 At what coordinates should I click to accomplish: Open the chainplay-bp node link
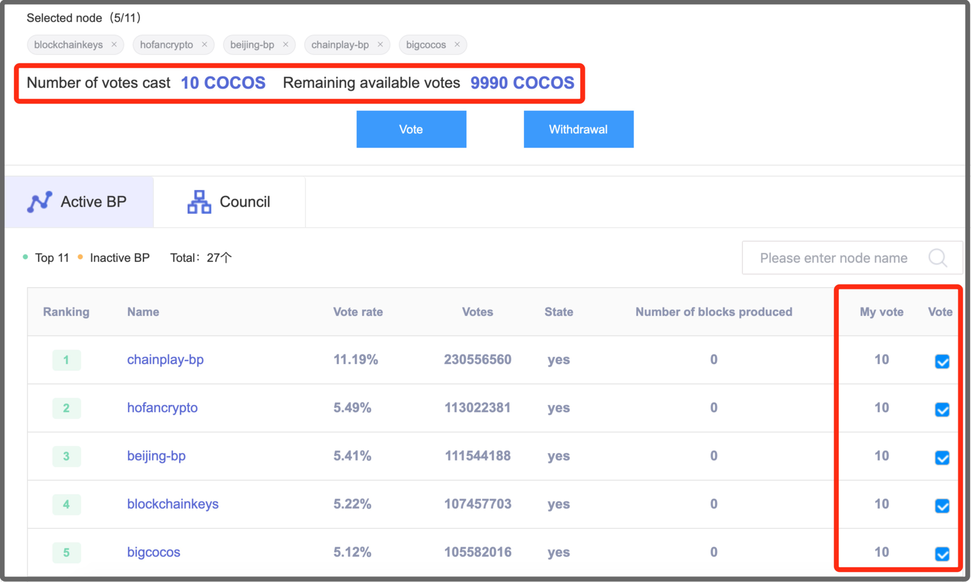point(165,360)
